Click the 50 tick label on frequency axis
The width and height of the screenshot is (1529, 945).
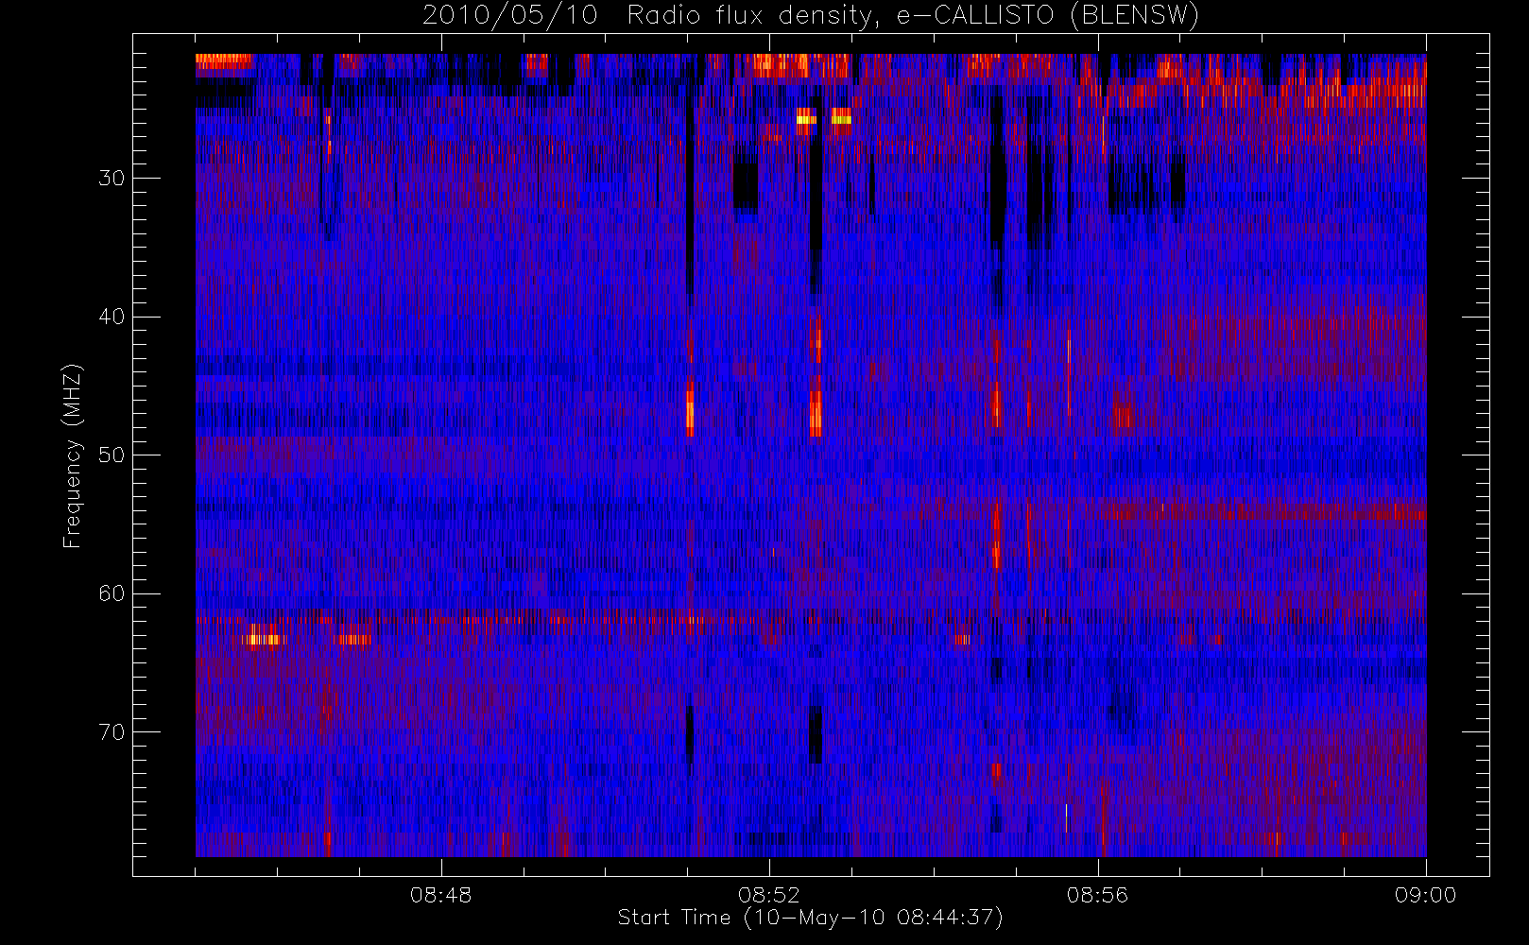pyautogui.click(x=112, y=455)
